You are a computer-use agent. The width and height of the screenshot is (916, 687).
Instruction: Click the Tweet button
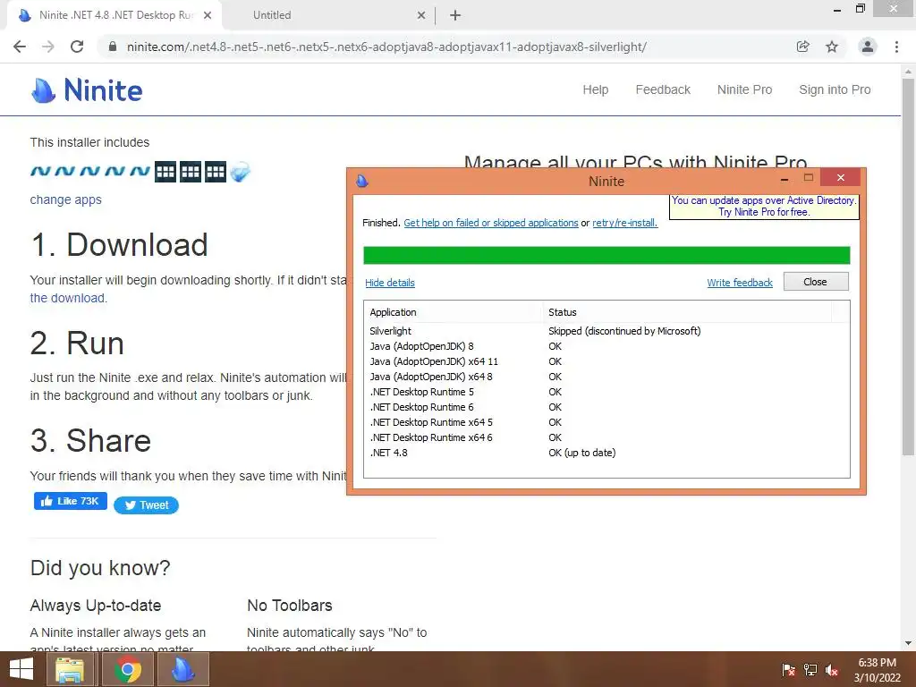[146, 505]
